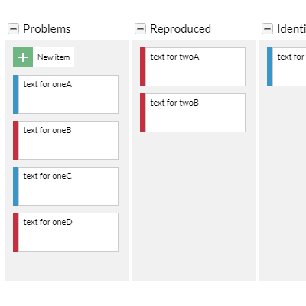
Task: Click the Problems column heading
Action: pyautogui.click(x=47, y=29)
